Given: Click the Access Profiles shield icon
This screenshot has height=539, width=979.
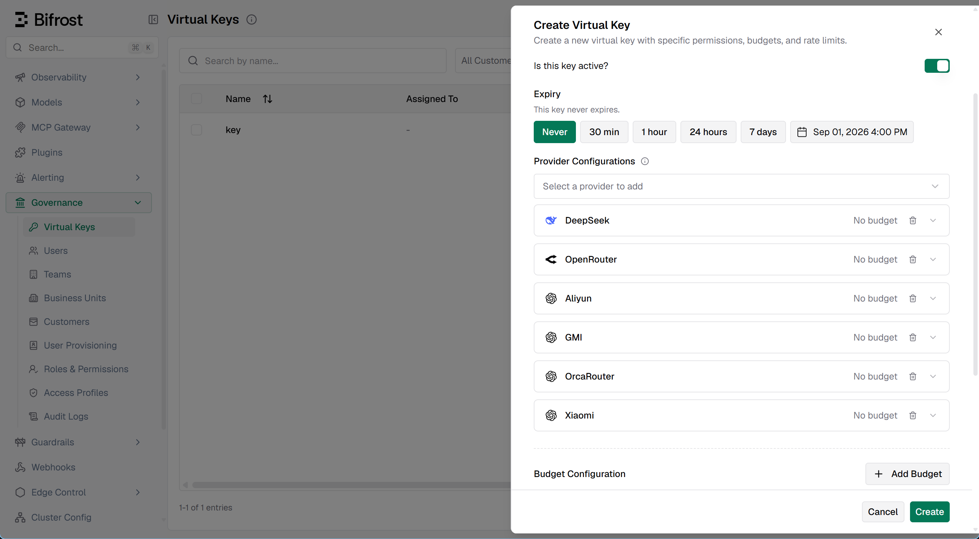Looking at the screenshot, I should pyautogui.click(x=33, y=393).
